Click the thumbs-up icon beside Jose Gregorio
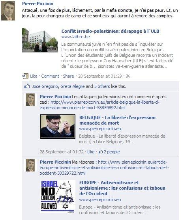The image size is (182, 220). pos(27,86)
